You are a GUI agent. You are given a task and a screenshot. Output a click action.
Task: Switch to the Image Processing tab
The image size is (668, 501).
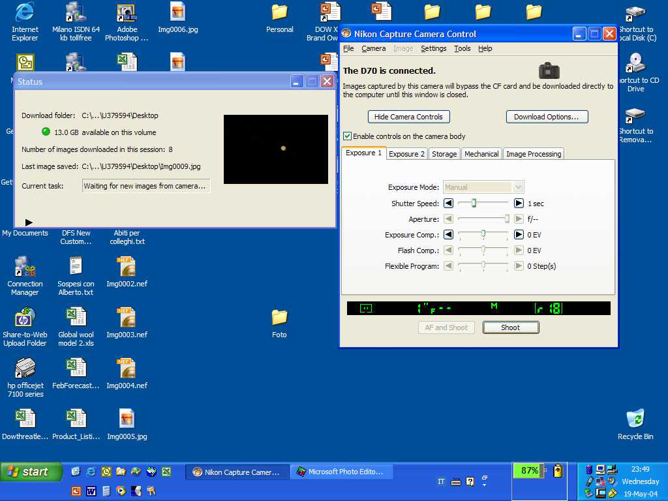coord(534,154)
